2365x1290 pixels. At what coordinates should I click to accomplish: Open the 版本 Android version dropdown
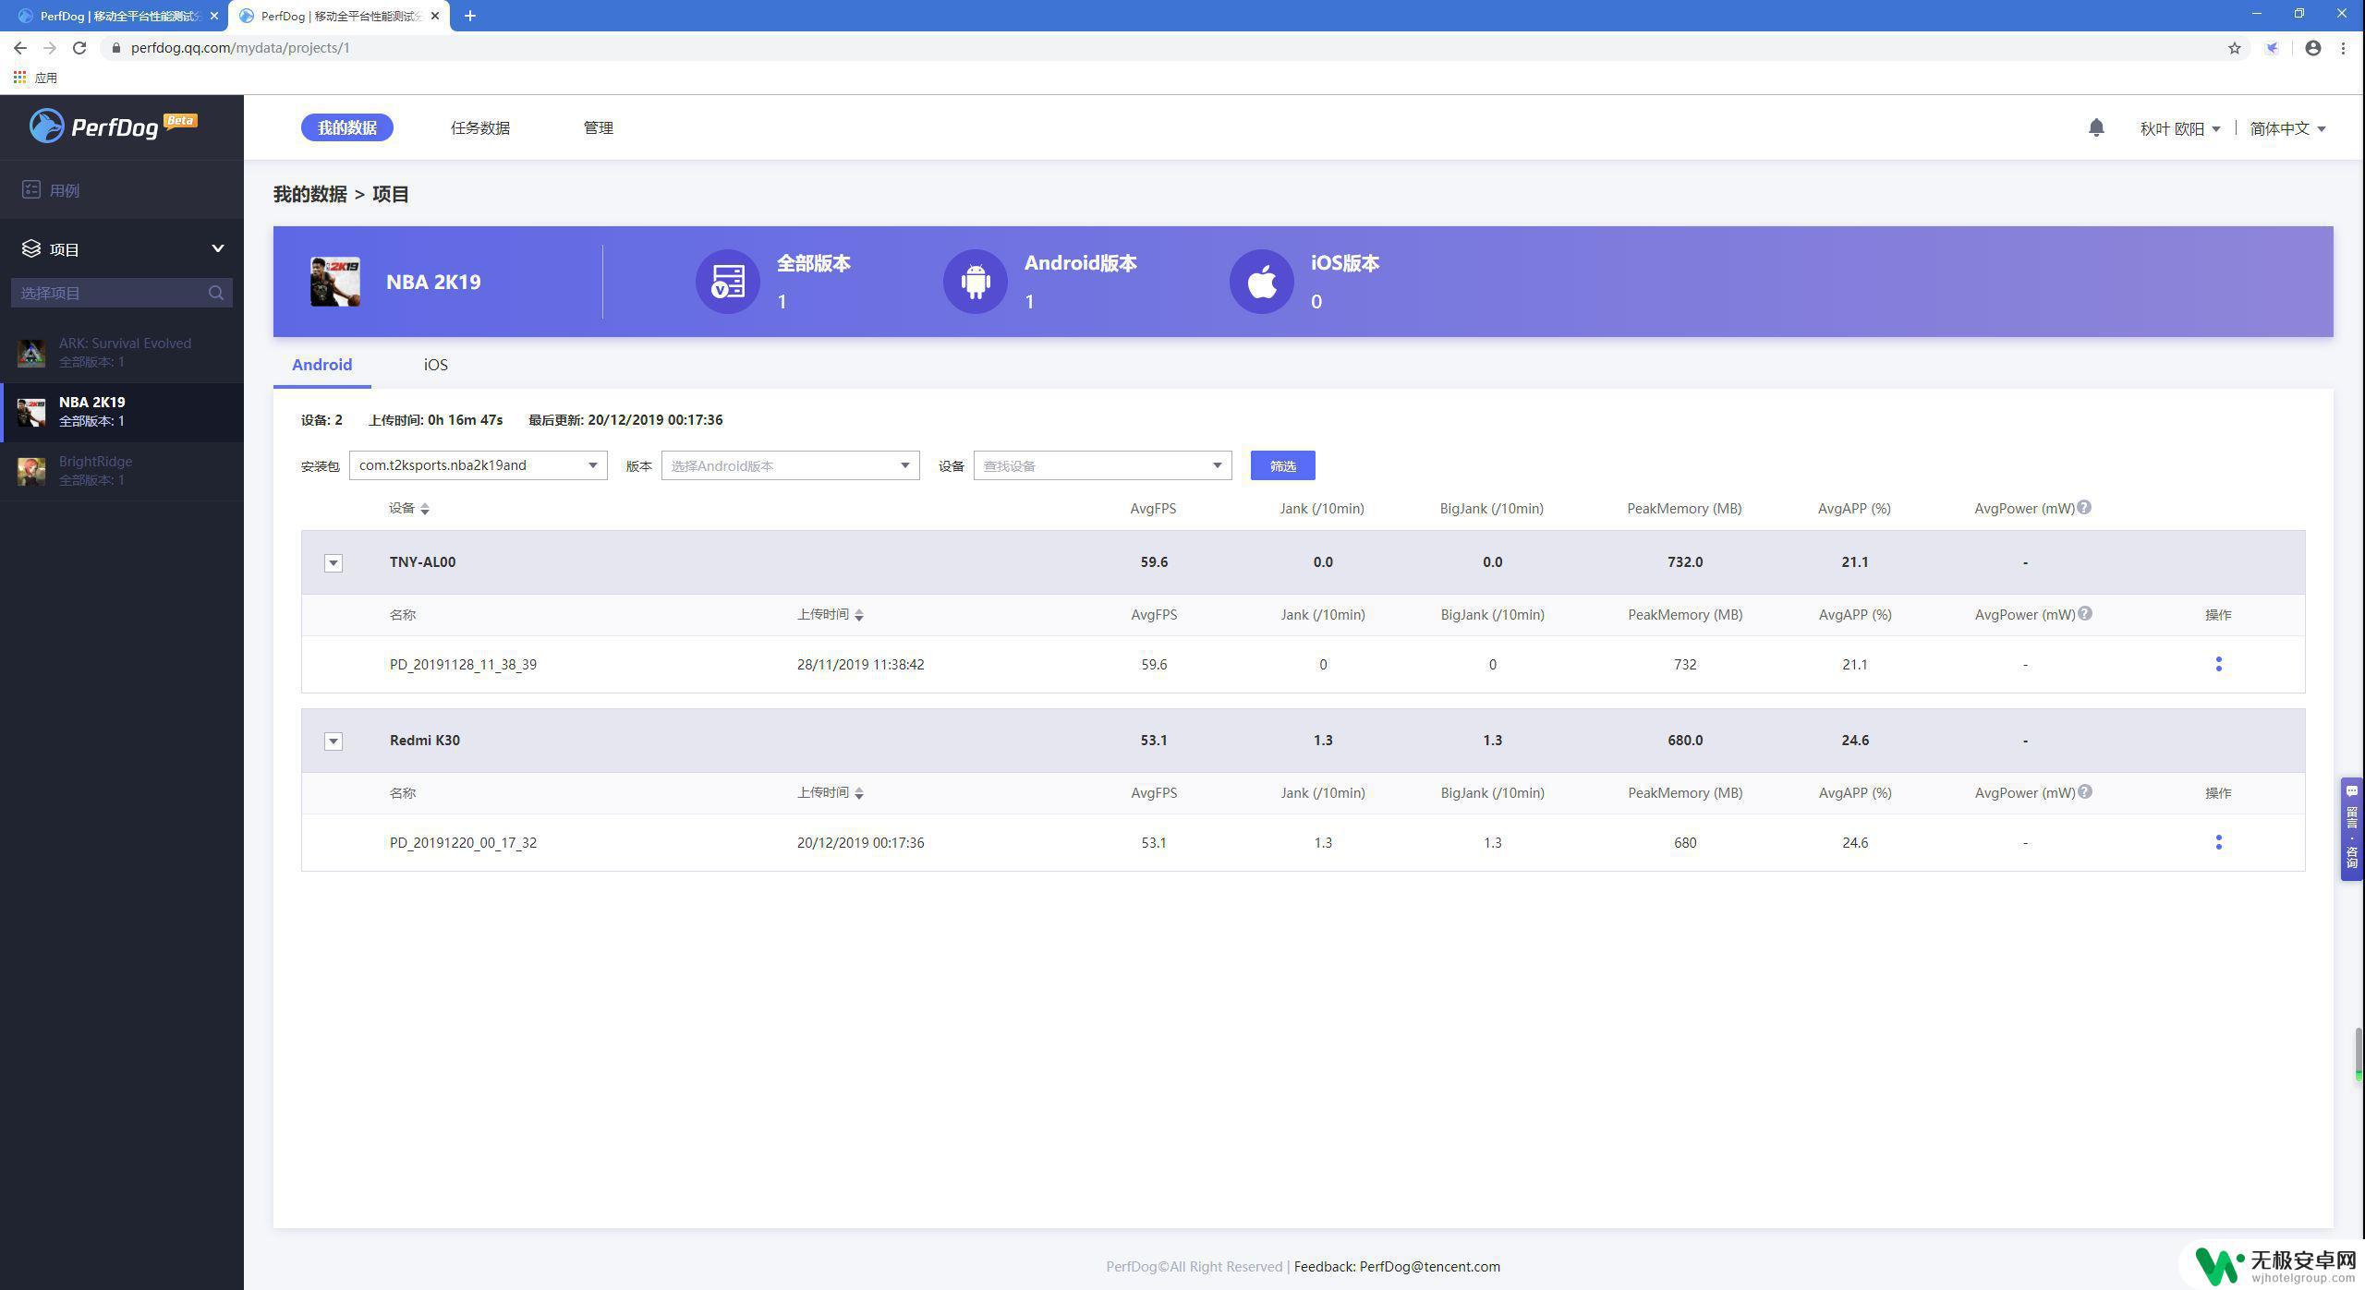point(791,465)
